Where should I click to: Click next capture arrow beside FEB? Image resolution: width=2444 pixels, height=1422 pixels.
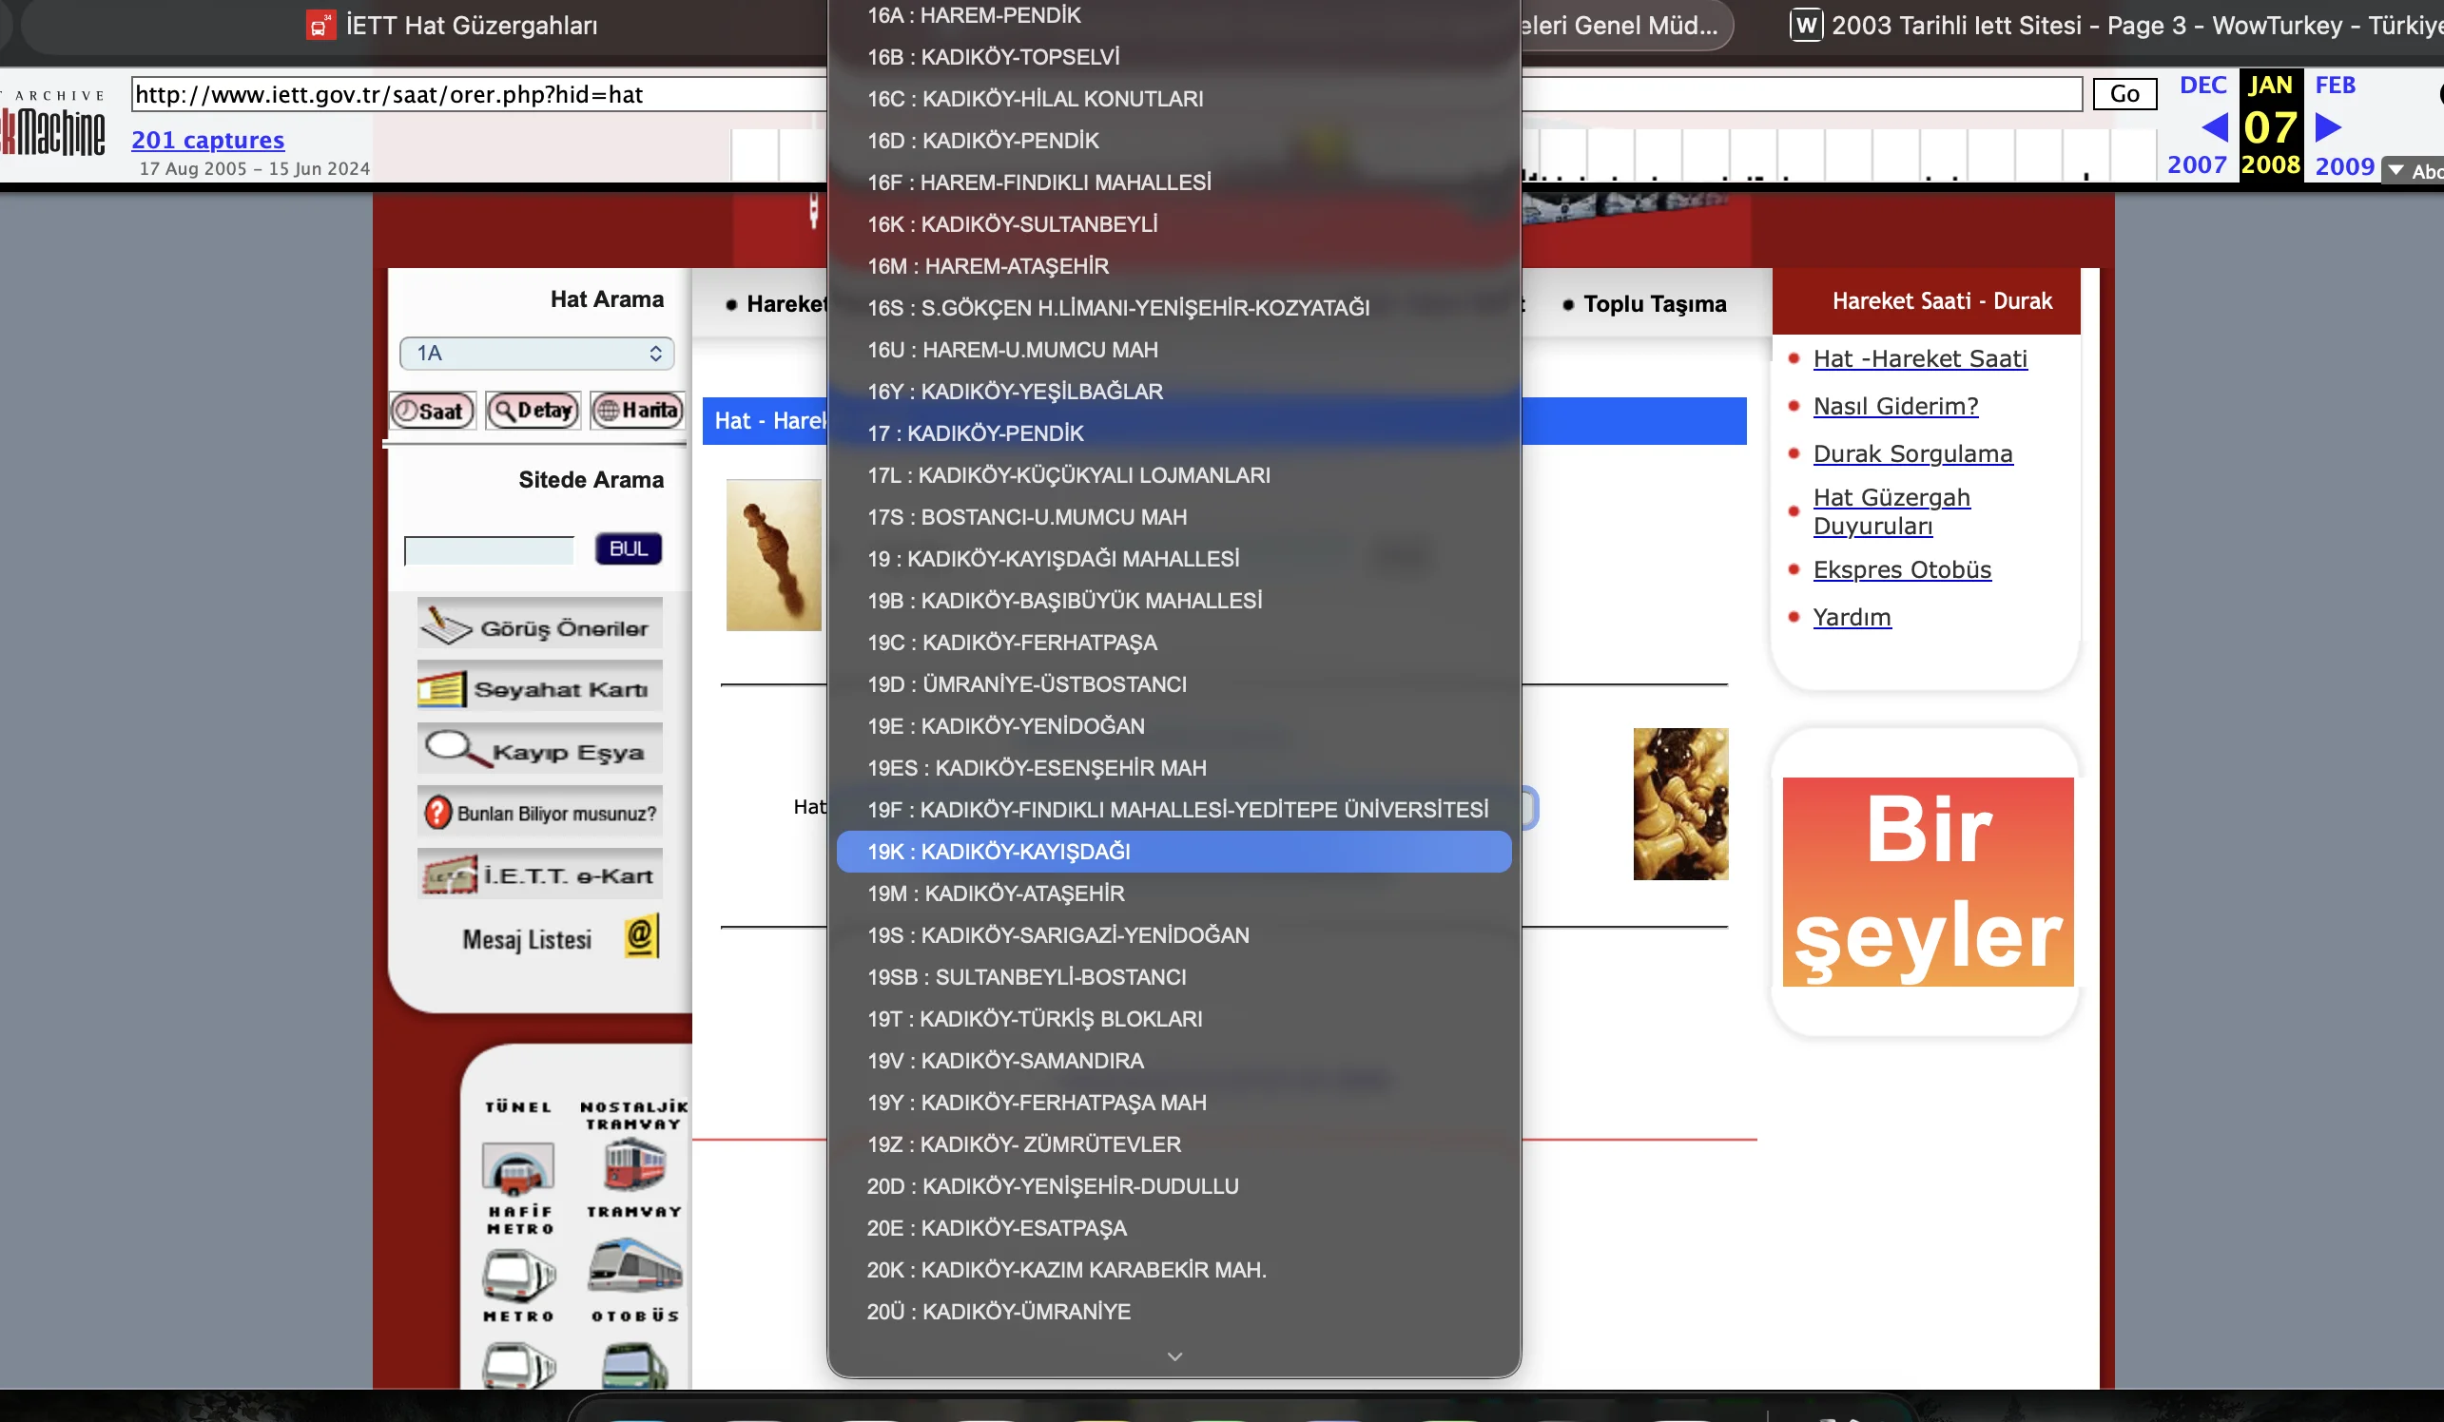tap(2327, 127)
